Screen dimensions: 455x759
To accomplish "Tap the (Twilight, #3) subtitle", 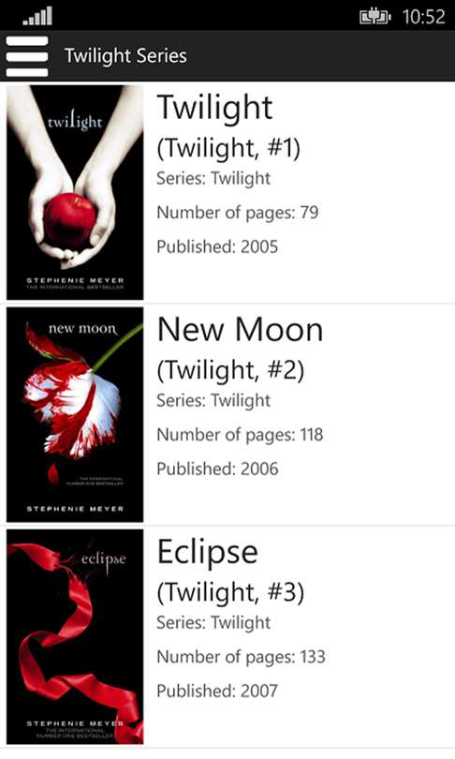I will [x=230, y=592].
